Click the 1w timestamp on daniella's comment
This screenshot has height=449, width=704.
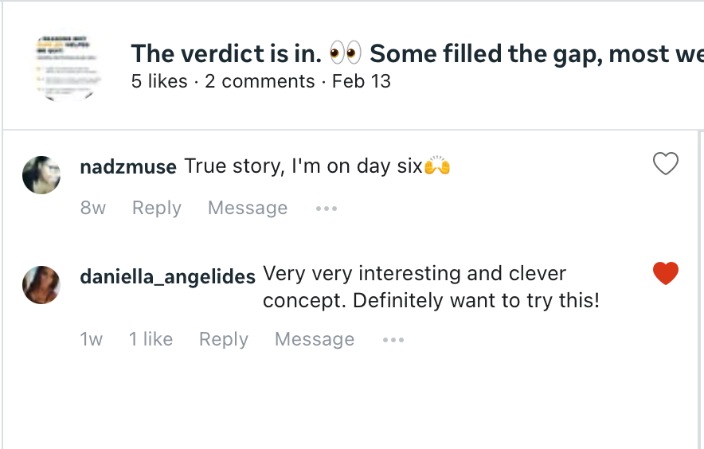pos(92,339)
